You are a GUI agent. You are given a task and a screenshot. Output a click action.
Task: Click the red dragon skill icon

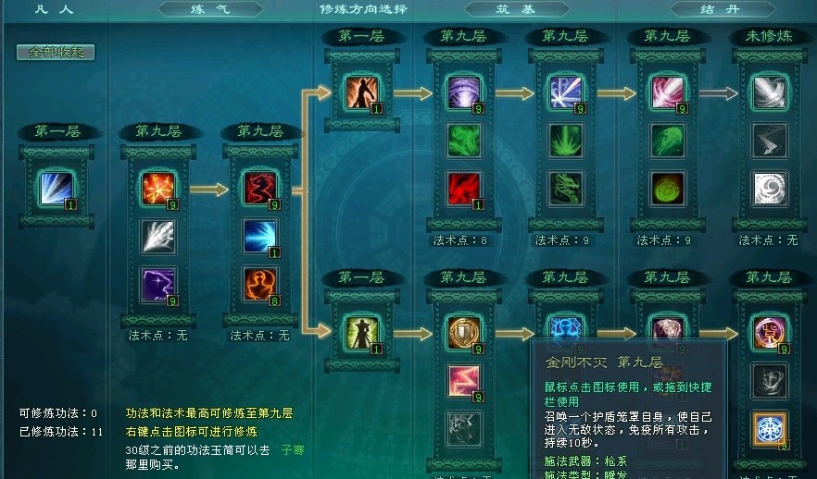pos(260,189)
